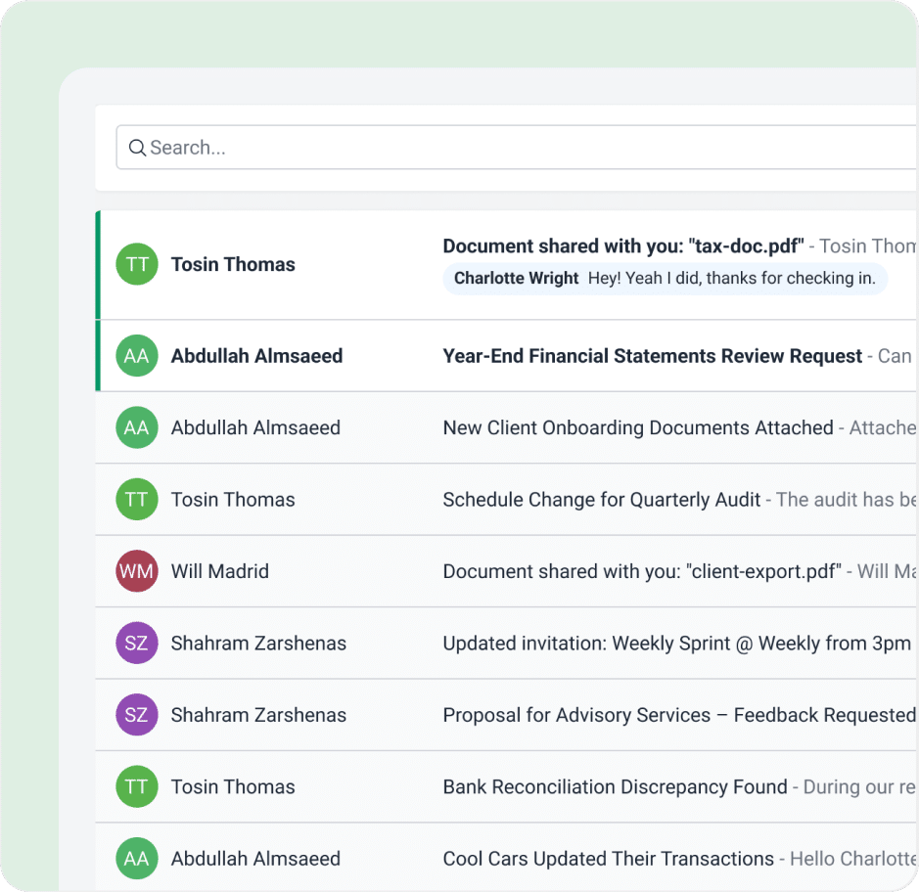
Task: Select sender Abdullah Almsaeed on New Client Onboarding row
Action: (255, 427)
